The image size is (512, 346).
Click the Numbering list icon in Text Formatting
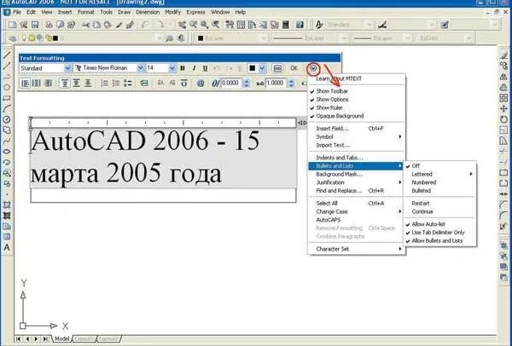coord(104,84)
